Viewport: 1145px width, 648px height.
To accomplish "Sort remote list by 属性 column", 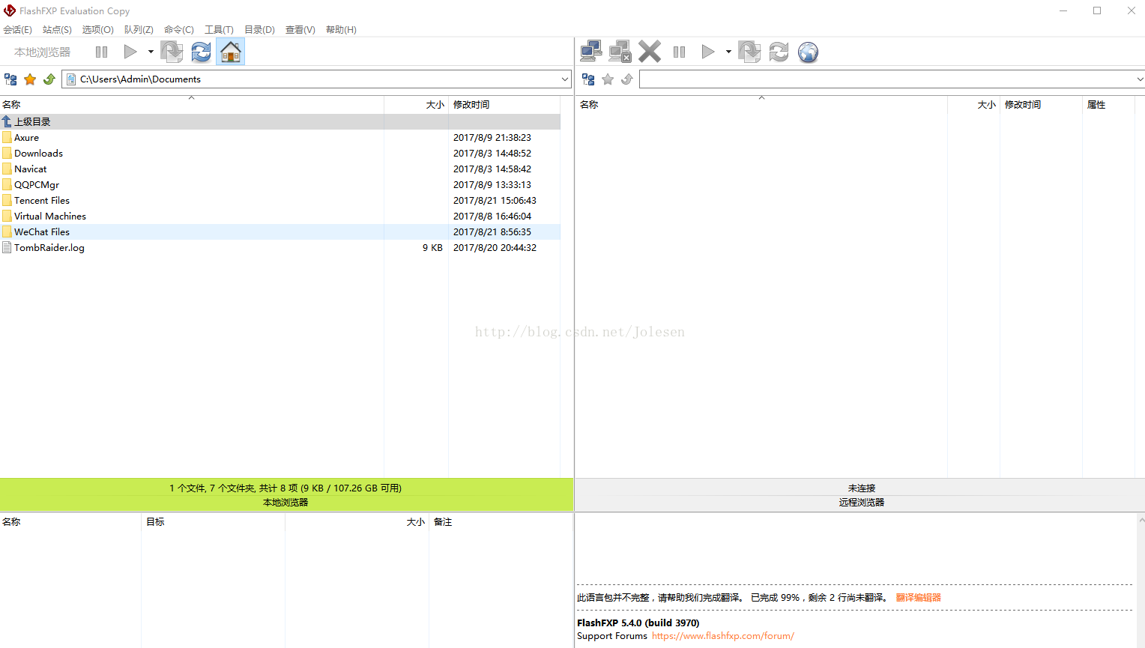I will [x=1108, y=105].
